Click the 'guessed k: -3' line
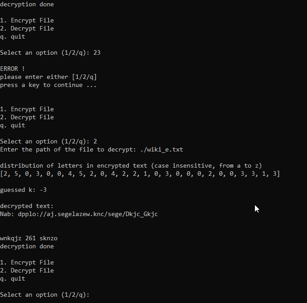Viewport: 307px width, 303px height. 23,190
